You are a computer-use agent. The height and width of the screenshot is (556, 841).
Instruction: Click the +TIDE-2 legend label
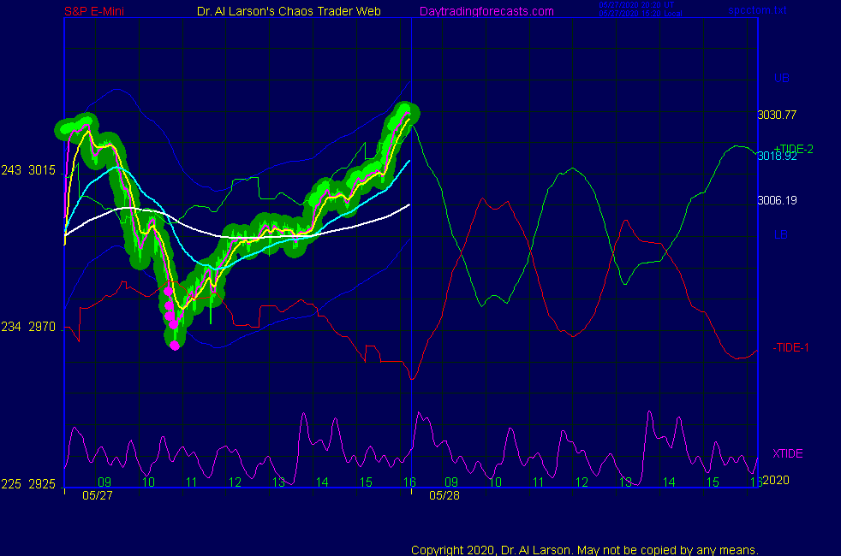794,149
